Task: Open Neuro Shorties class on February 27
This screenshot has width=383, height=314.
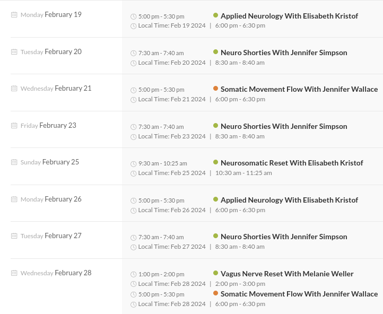Action: point(284,237)
